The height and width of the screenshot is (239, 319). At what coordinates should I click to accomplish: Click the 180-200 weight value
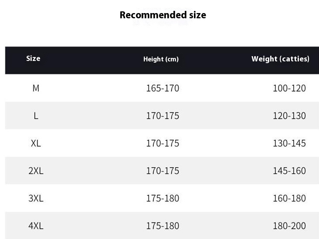coord(289,226)
